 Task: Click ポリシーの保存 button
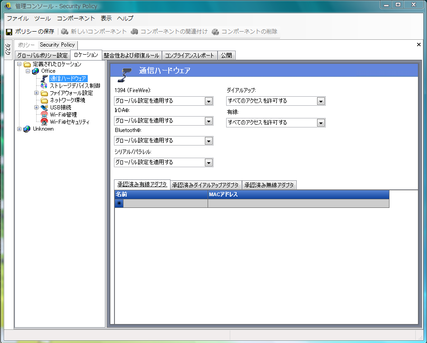pyautogui.click(x=30, y=32)
